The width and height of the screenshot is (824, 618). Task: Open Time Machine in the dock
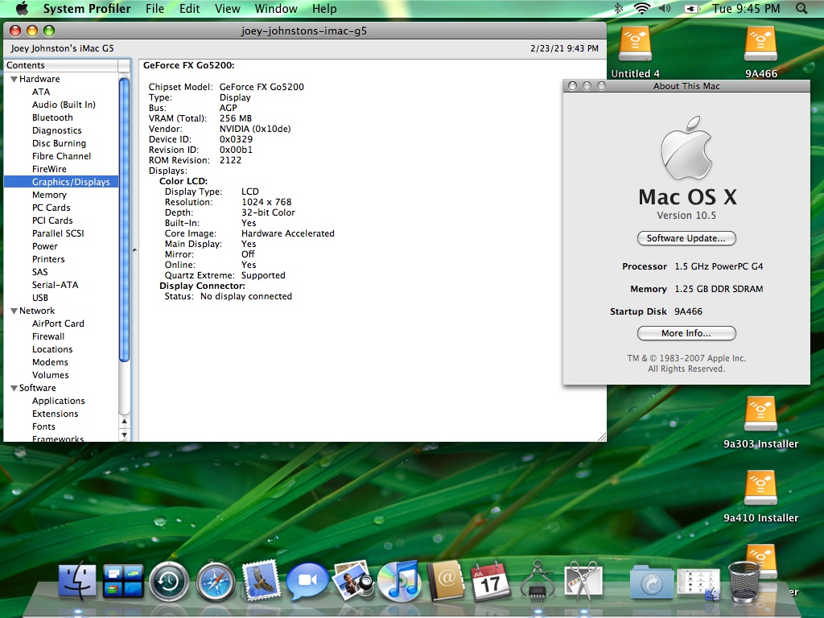(169, 580)
